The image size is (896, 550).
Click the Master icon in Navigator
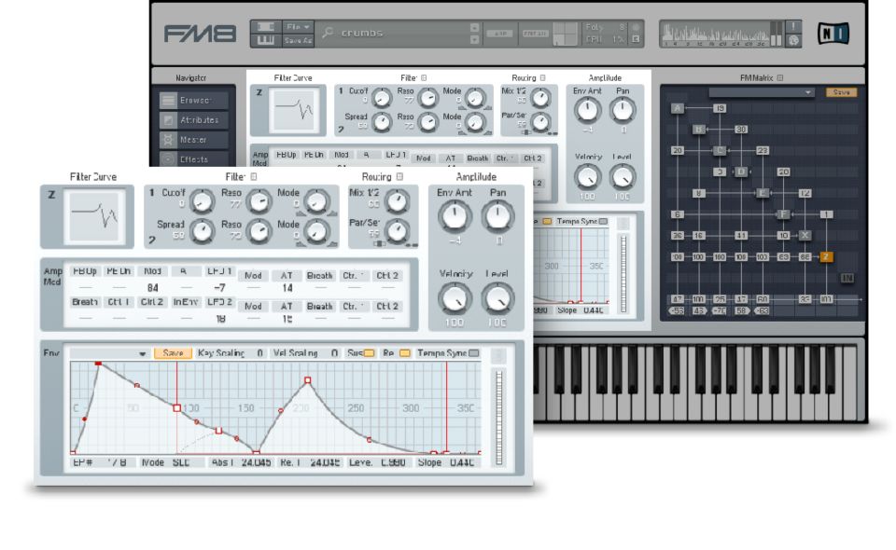[x=168, y=140]
